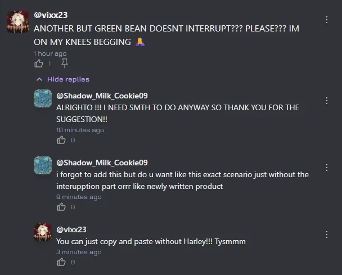
Task: Click the '1 hour ago' timestamp
Action: tap(50, 53)
